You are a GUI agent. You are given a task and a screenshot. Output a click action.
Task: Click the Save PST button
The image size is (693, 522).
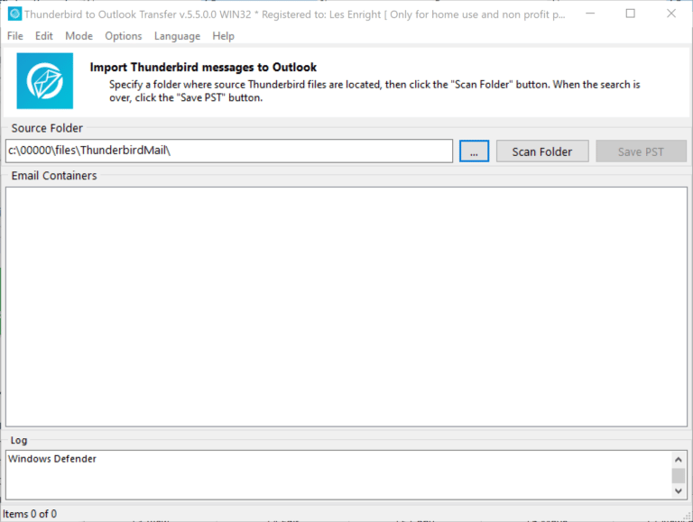click(641, 151)
